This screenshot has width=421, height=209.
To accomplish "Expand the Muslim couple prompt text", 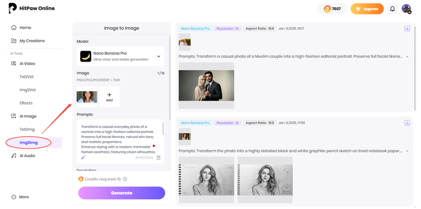I will (x=407, y=57).
